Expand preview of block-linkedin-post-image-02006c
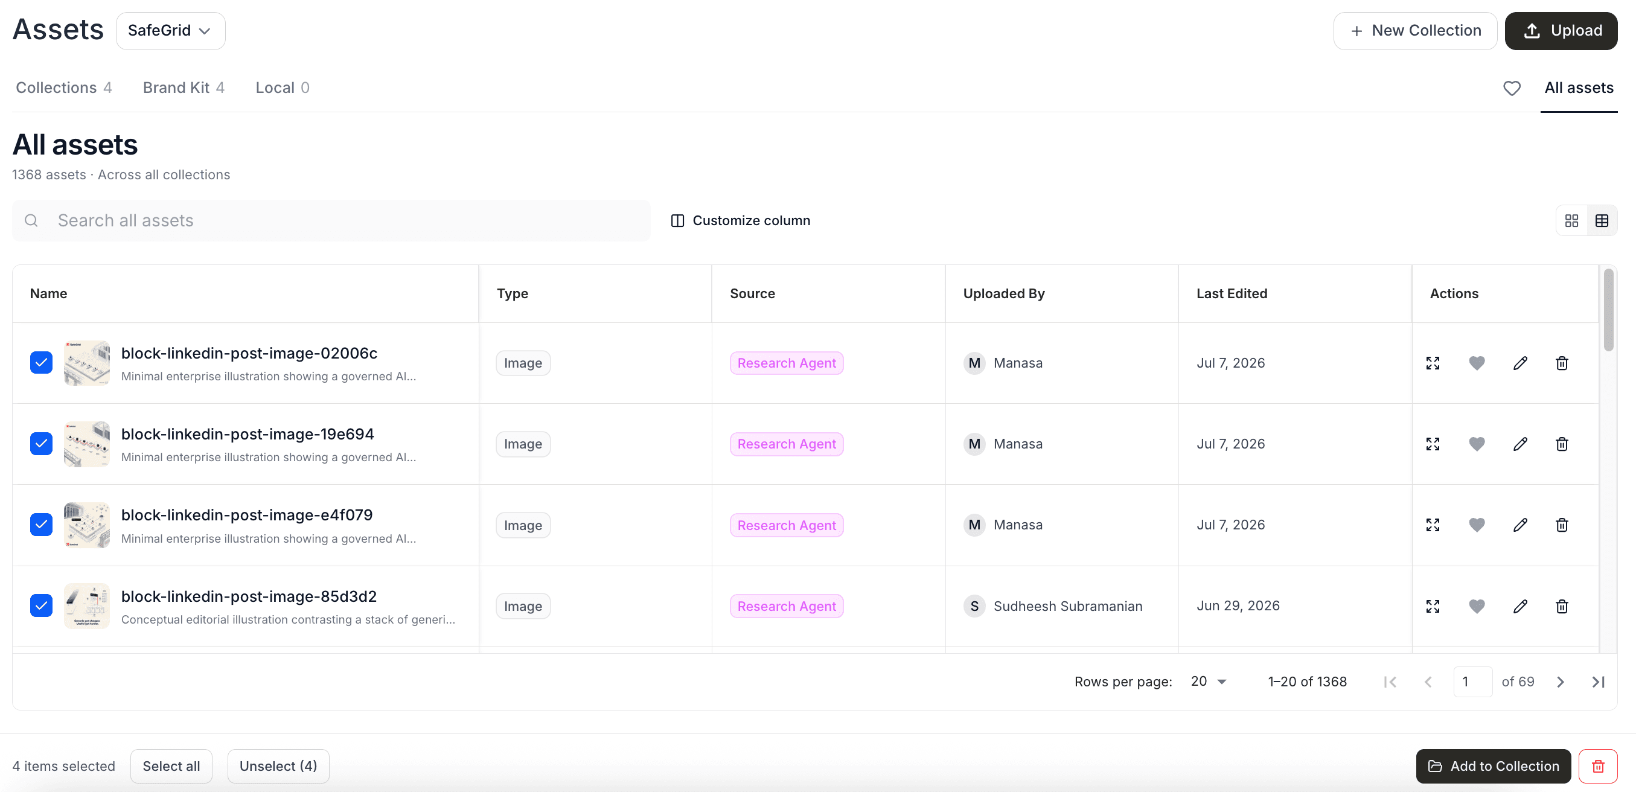Viewport: 1636px width, 792px height. point(1433,363)
